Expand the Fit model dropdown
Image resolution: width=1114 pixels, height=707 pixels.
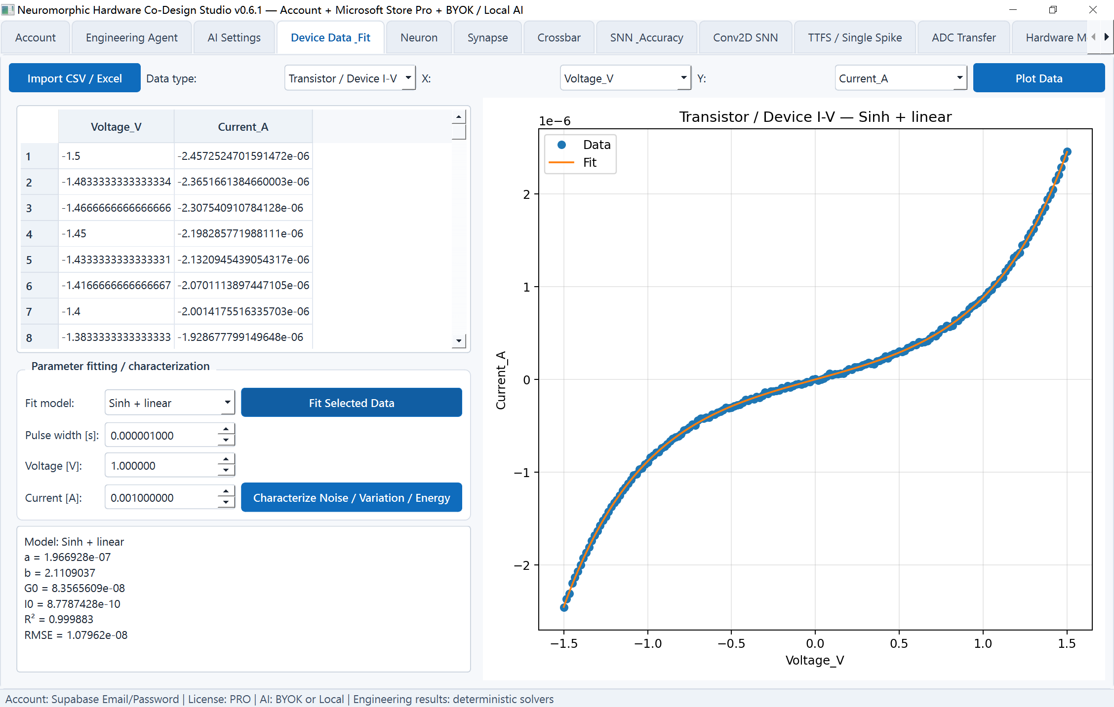169,403
